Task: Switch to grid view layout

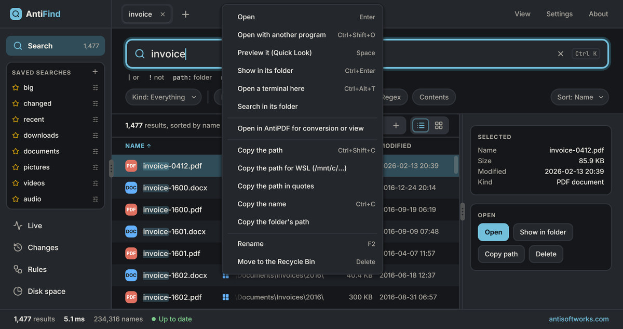Action: point(439,125)
